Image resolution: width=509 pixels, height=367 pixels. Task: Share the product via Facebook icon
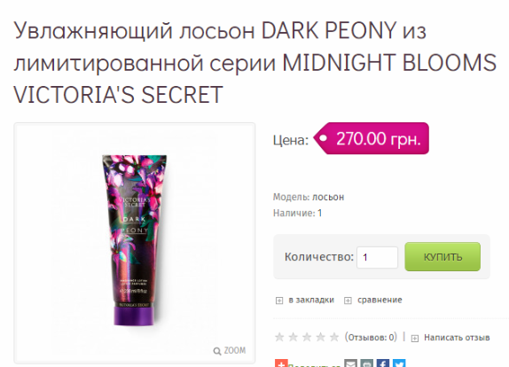click(x=383, y=363)
